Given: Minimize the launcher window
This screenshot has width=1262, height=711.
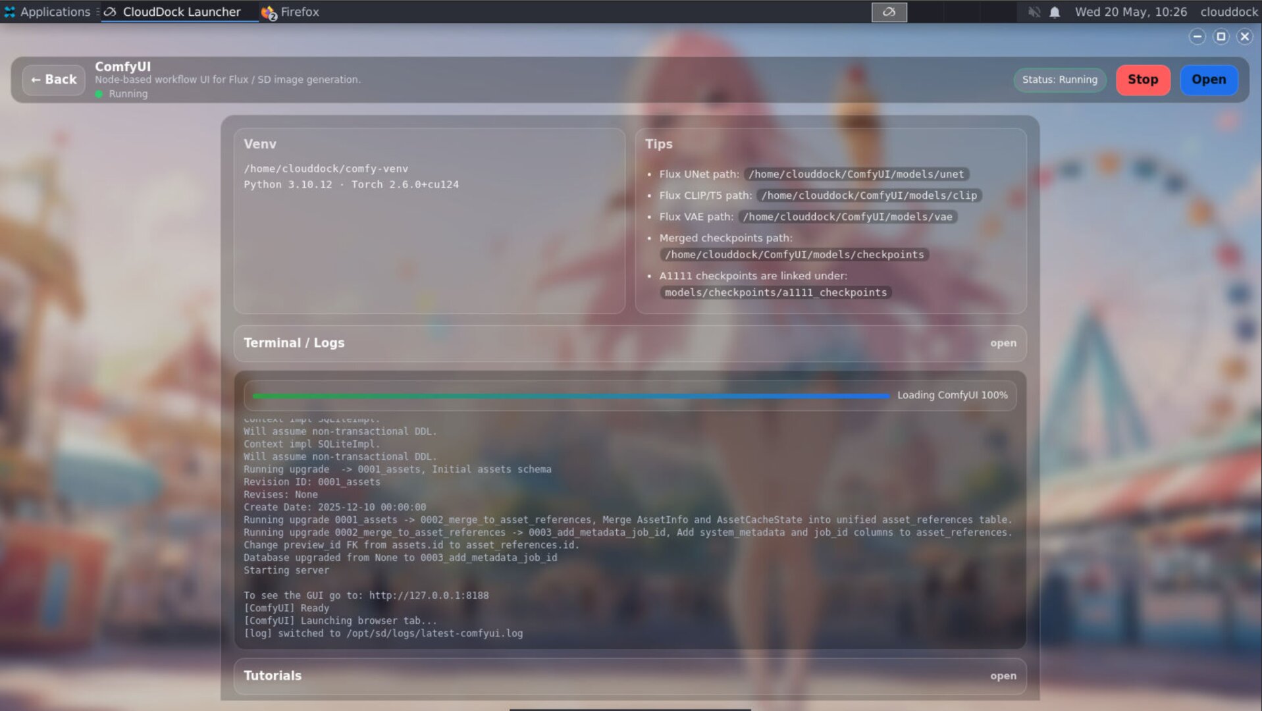Looking at the screenshot, I should [1197, 37].
